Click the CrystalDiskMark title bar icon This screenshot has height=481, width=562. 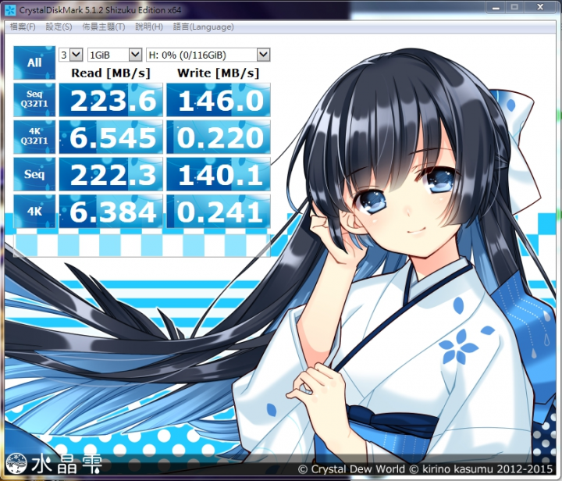(10, 10)
